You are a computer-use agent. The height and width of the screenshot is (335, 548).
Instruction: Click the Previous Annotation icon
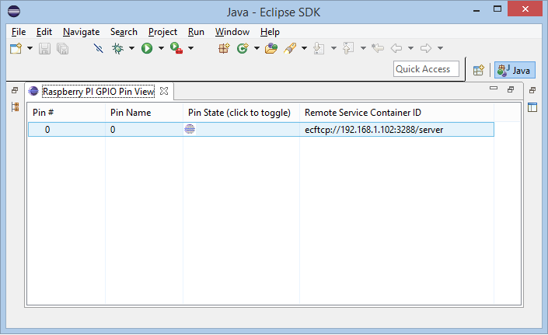(348, 48)
